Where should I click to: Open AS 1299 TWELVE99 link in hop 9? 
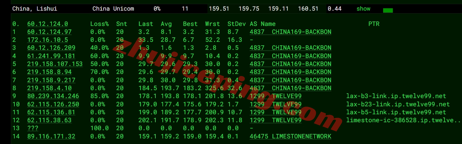tap(276, 96)
